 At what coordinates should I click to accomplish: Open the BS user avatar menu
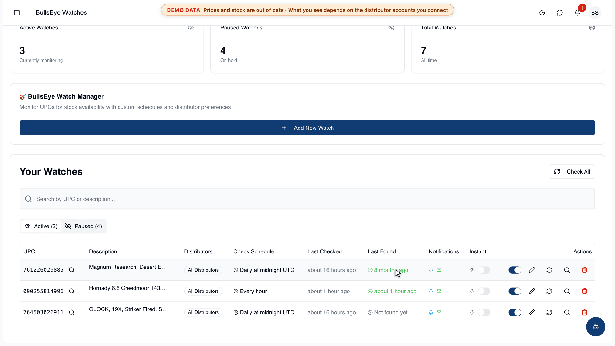point(595,13)
